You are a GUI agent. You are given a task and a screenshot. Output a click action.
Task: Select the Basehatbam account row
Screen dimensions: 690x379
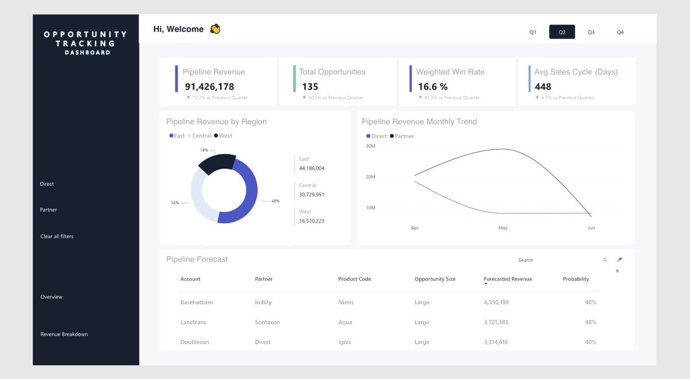pos(388,302)
